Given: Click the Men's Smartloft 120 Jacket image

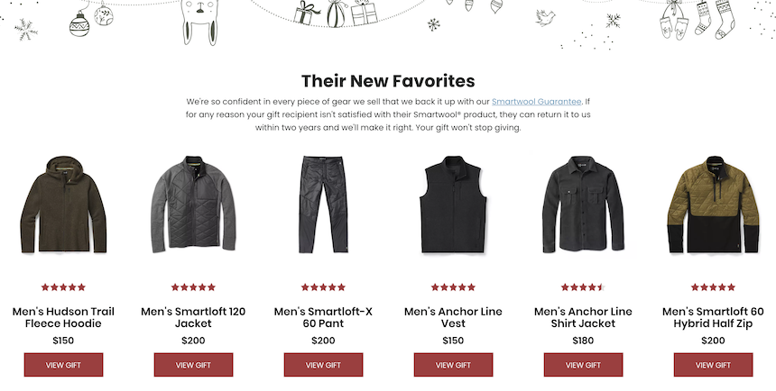Looking at the screenshot, I should [193, 205].
